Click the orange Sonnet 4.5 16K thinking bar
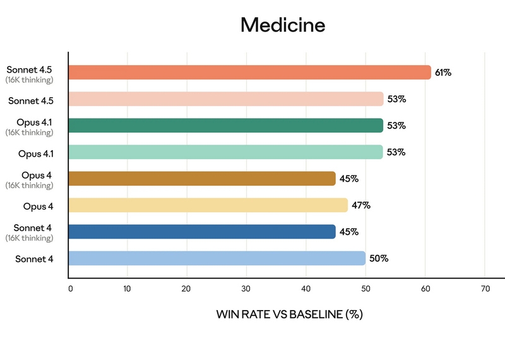The height and width of the screenshot is (346, 505). coord(249,73)
